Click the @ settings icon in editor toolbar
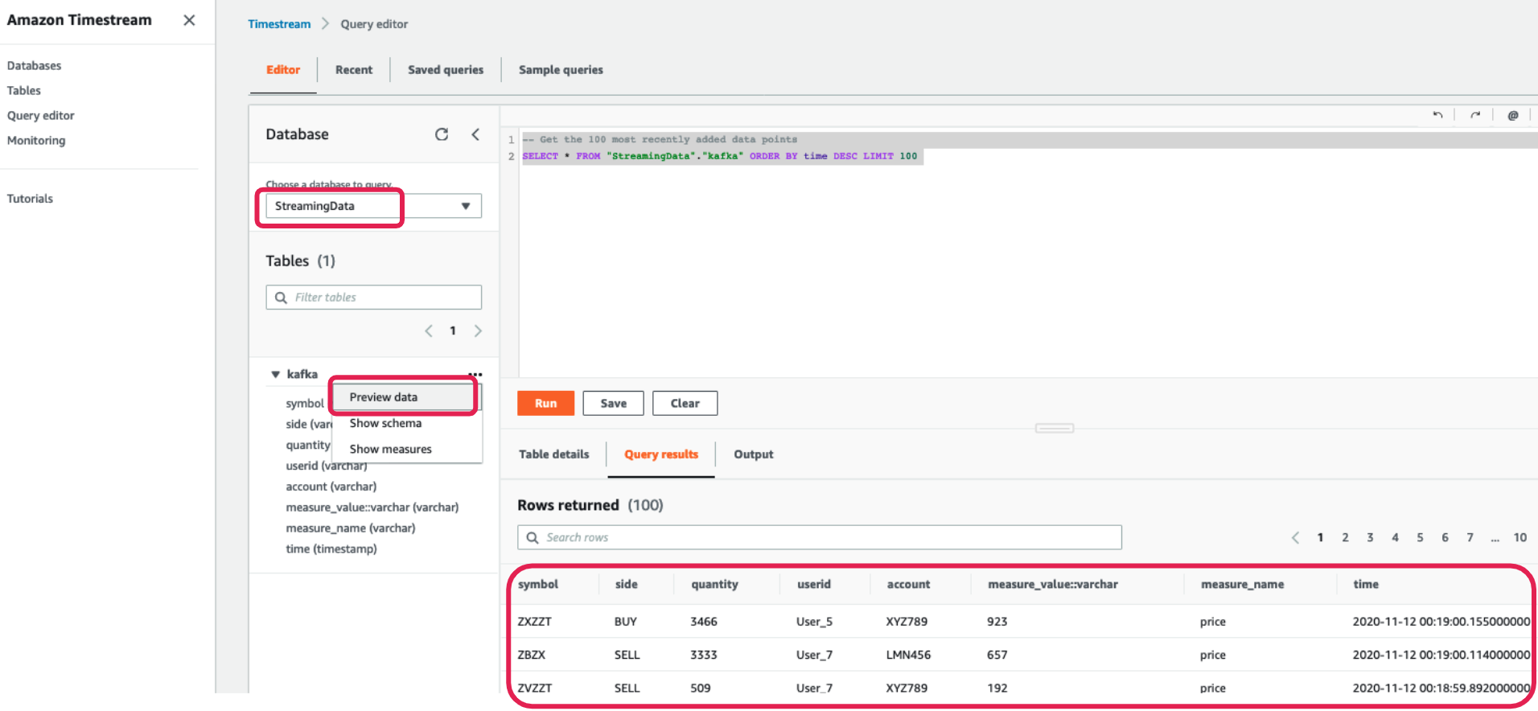The width and height of the screenshot is (1538, 711). [x=1513, y=115]
